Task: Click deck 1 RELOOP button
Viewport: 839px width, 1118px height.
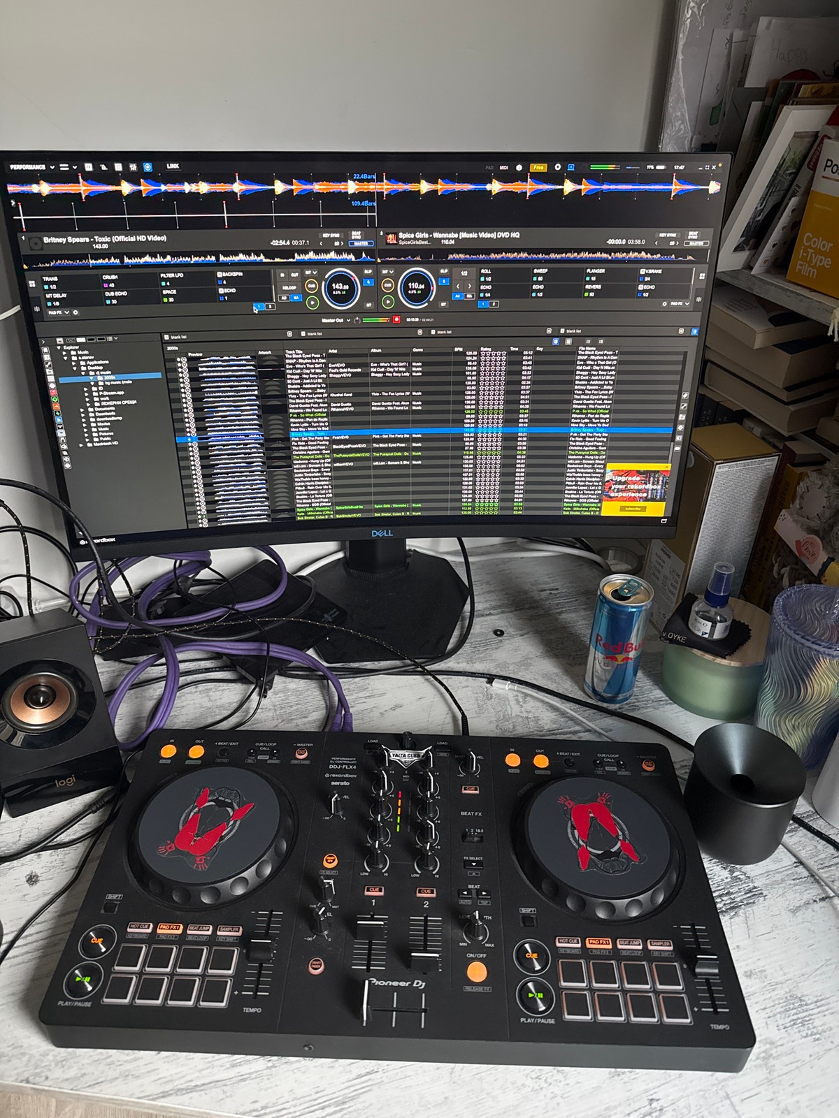Action: (x=289, y=287)
